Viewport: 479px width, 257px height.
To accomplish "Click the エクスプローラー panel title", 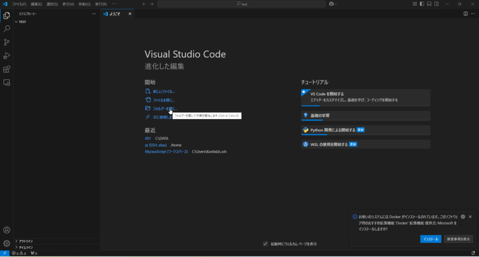I will coord(28,14).
